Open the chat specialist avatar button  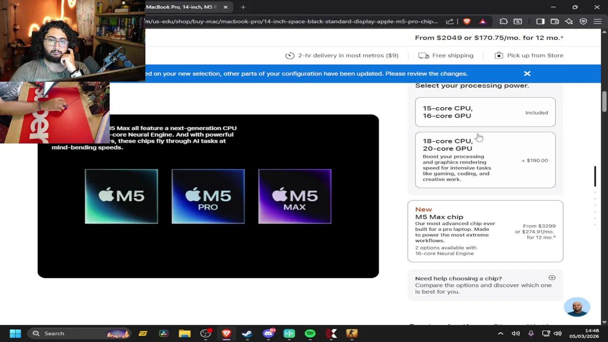pyautogui.click(x=577, y=307)
